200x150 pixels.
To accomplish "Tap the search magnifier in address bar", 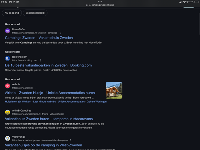I will [90, 5].
